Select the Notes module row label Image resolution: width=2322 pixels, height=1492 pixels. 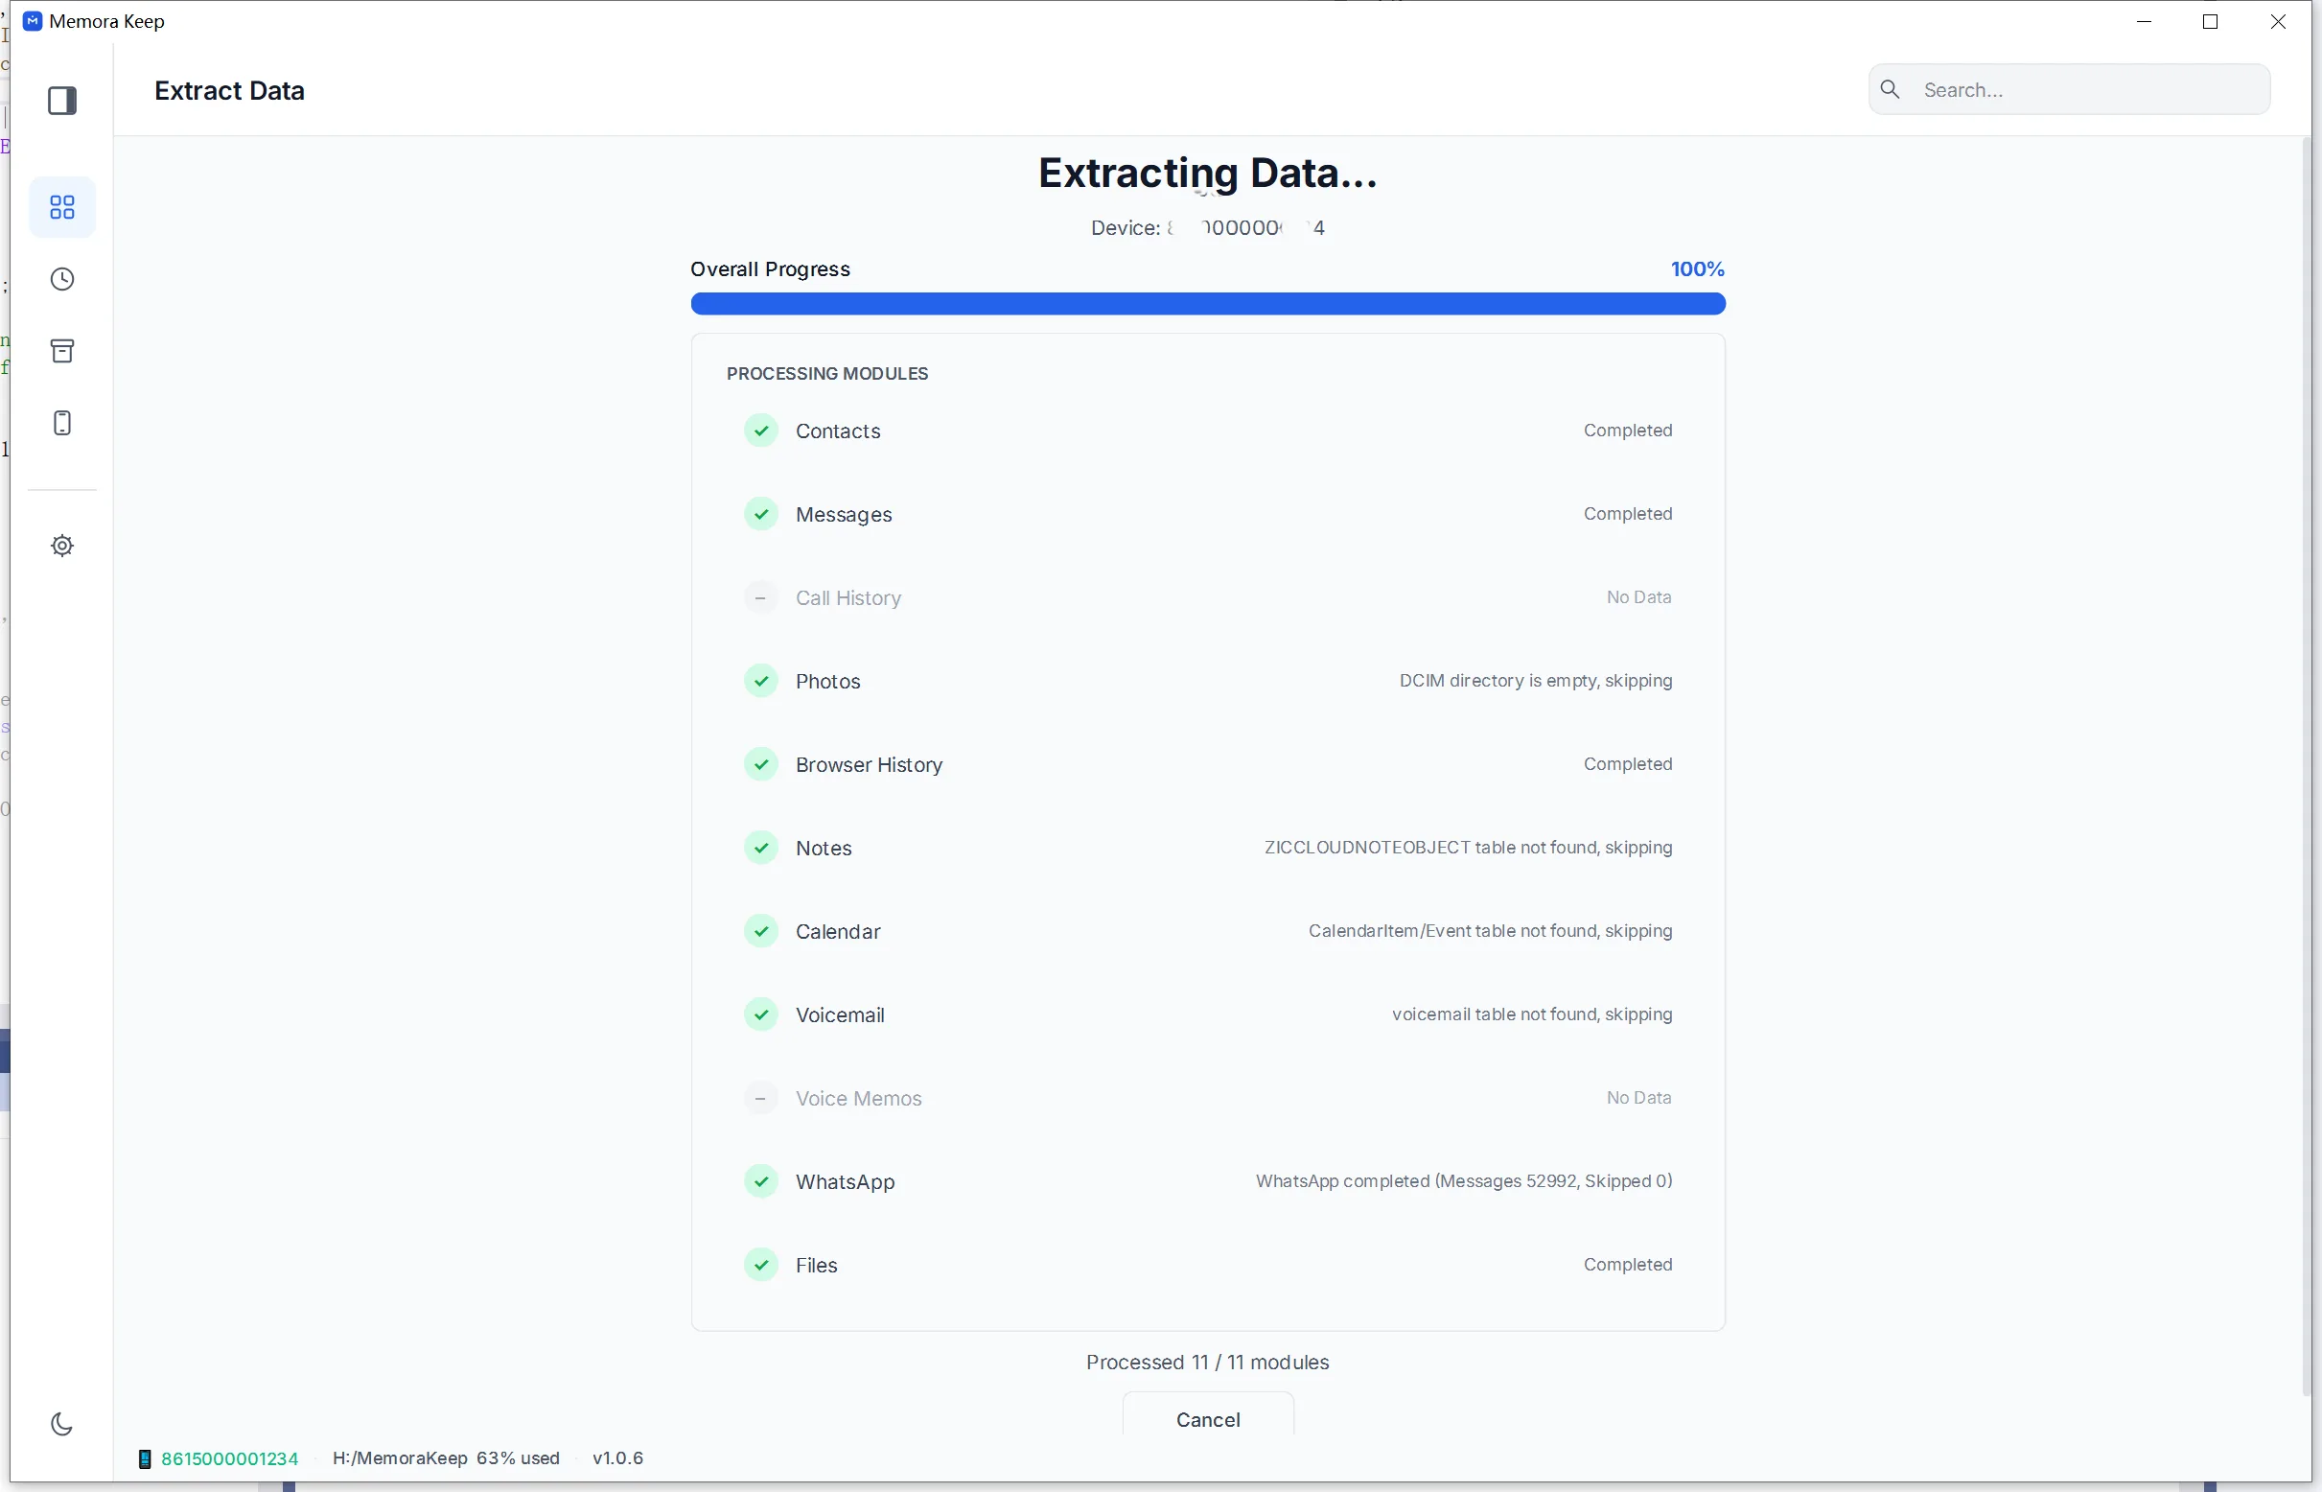pyautogui.click(x=824, y=848)
